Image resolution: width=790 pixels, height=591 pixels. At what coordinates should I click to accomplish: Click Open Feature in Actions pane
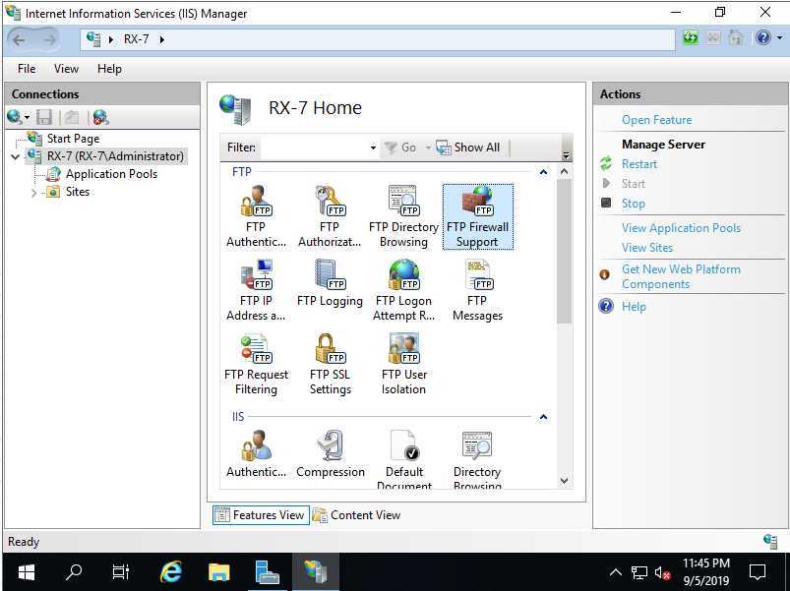click(x=656, y=120)
